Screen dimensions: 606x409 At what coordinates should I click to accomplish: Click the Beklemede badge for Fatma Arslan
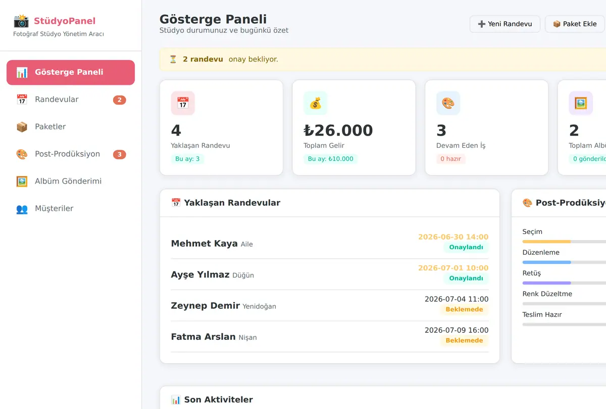tap(464, 340)
